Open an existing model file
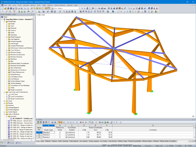 click(x=5, y=8)
